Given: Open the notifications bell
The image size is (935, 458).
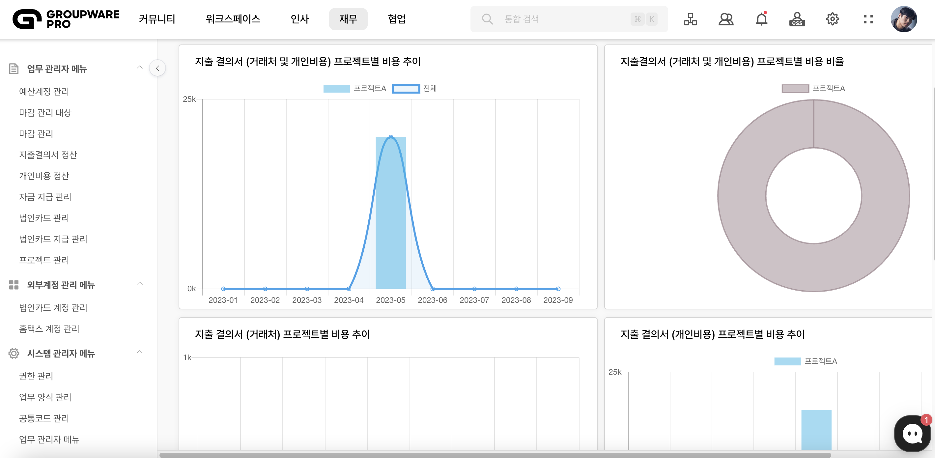Looking at the screenshot, I should [761, 19].
